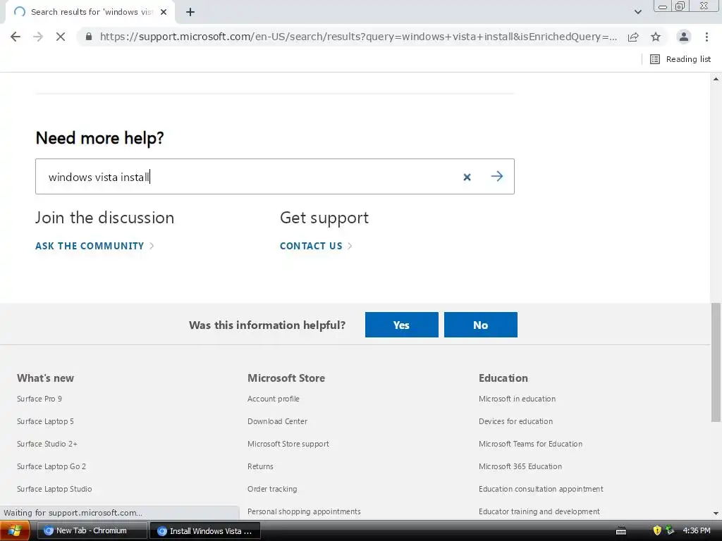The width and height of the screenshot is (722, 541).
Task: Open the Surface Pro 9 link
Action: point(39,399)
